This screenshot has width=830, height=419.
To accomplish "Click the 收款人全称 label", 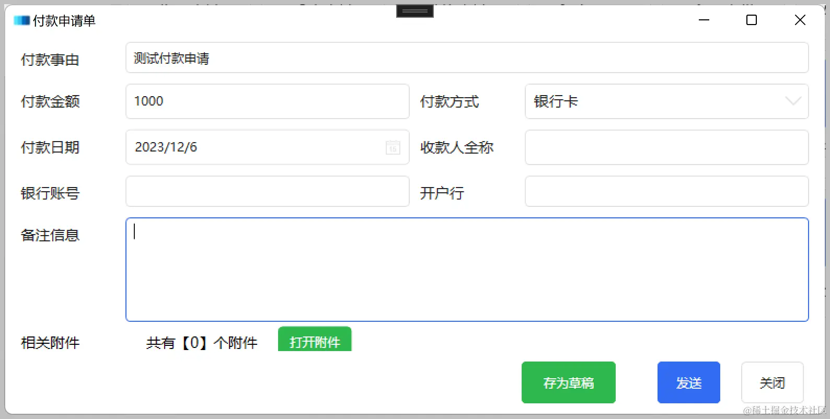I will 457,147.
